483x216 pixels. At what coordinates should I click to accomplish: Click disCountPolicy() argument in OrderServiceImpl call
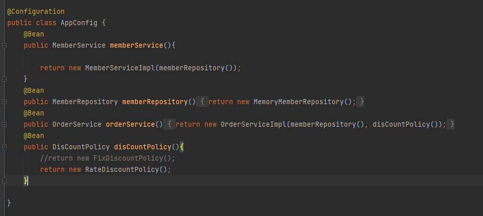pyautogui.click(x=405, y=125)
